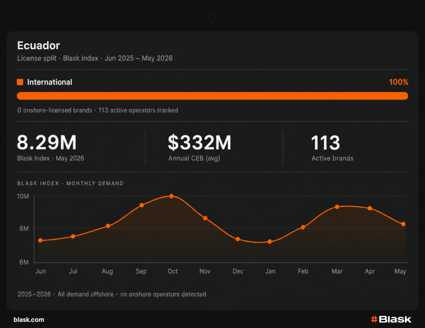Click the Aug x-axis label
Image resolution: width=425 pixels, height=328 pixels.
107,271
